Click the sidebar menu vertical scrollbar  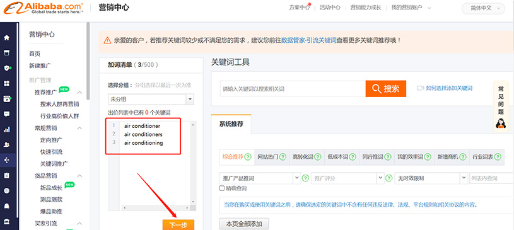(x=88, y=60)
